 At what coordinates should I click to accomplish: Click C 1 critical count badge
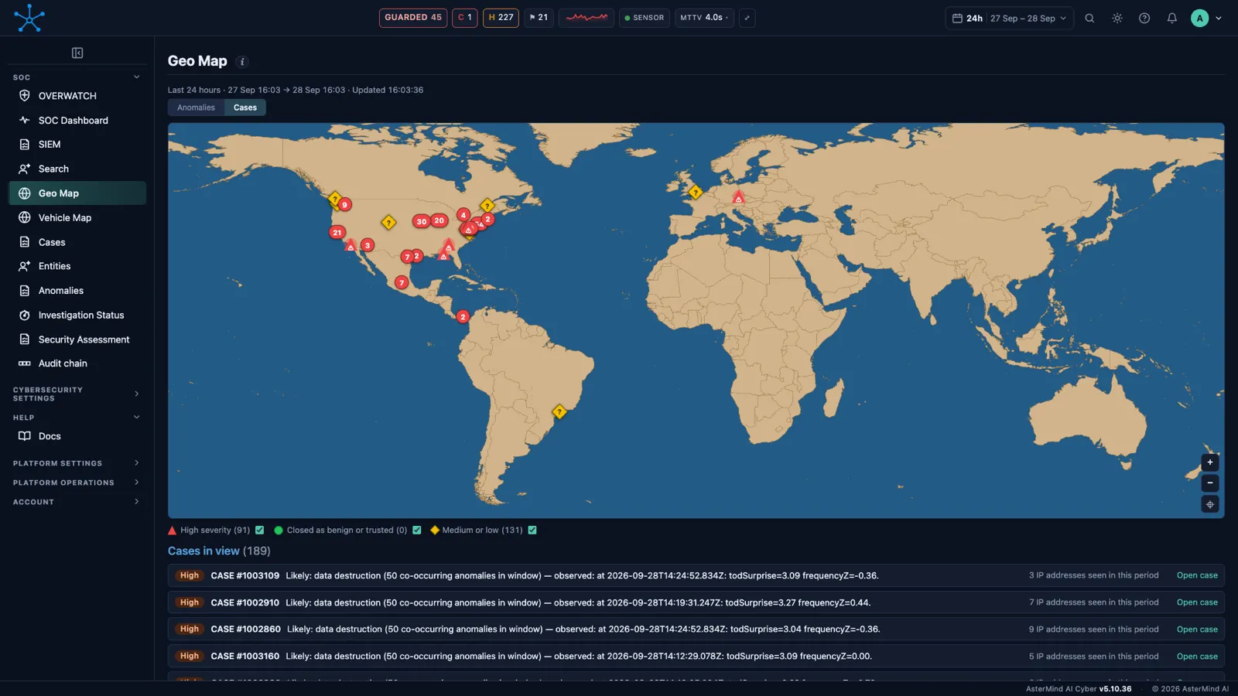tap(465, 18)
